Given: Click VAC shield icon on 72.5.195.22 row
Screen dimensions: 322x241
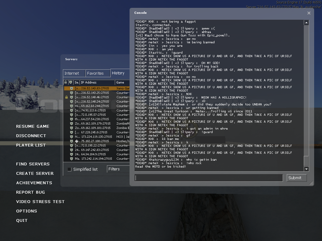Looking at the screenshot, I should 71,146.
